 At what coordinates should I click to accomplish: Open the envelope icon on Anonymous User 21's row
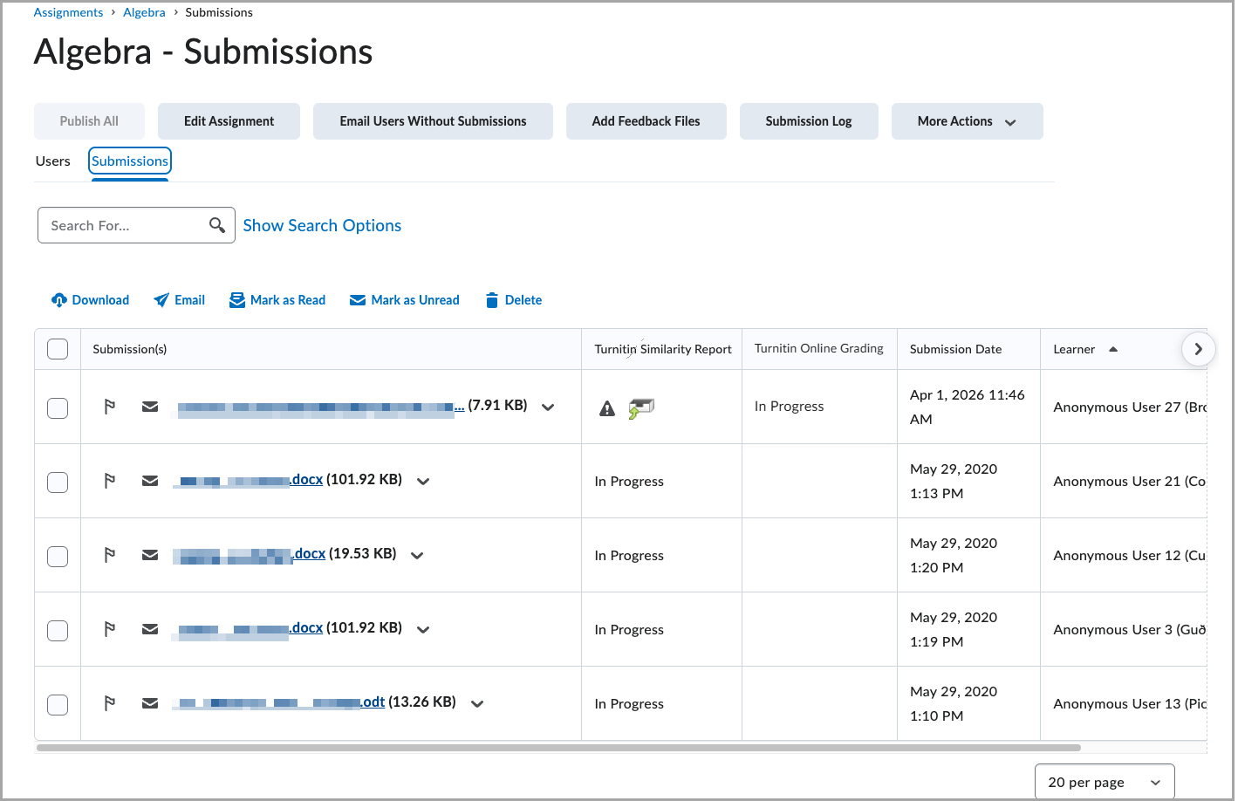tap(149, 480)
